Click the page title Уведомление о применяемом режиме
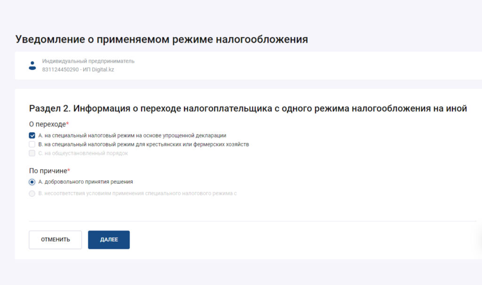This screenshot has height=285, width=482. click(161, 39)
